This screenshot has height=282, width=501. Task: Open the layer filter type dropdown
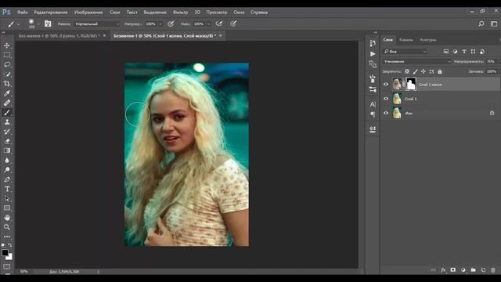point(405,52)
